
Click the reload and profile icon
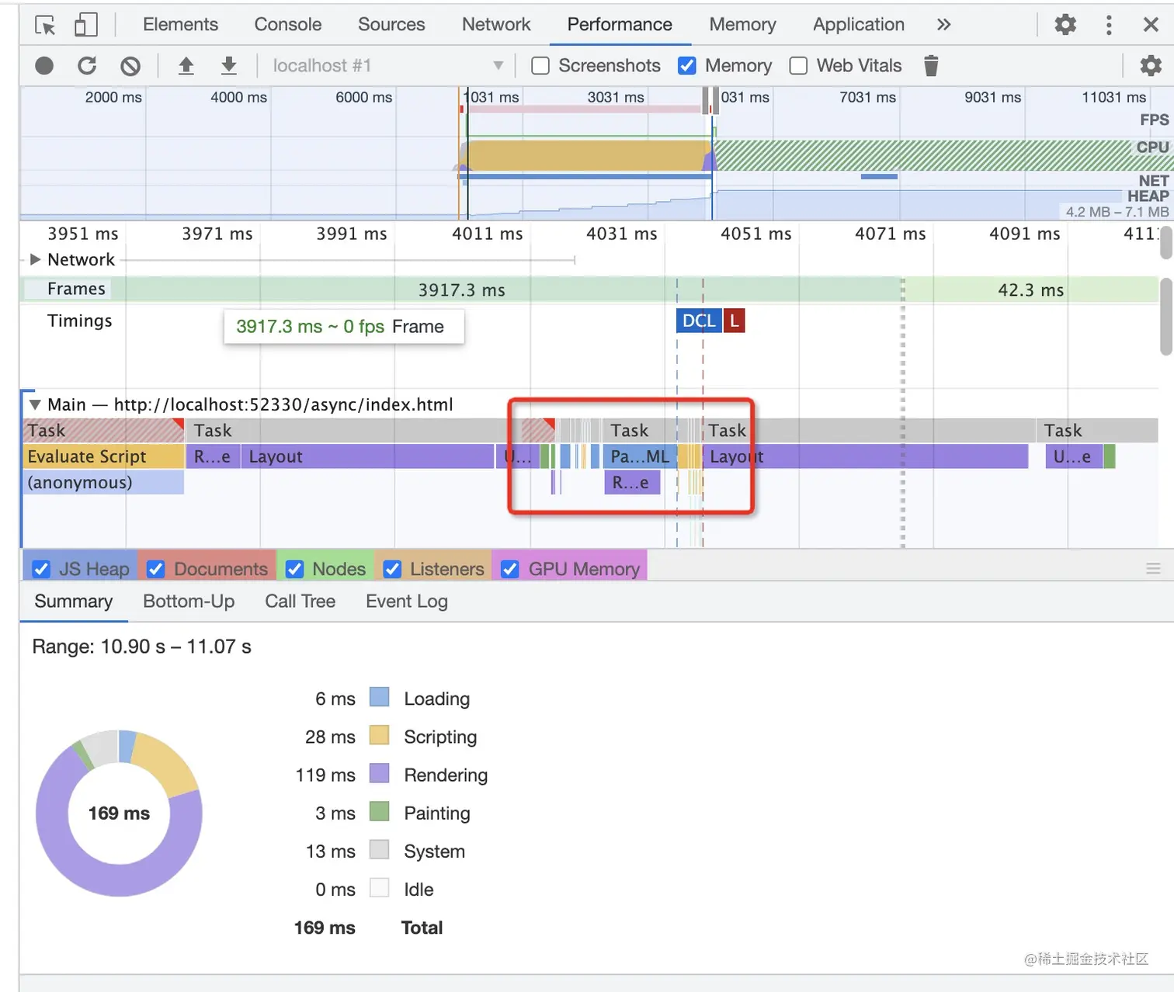[87, 66]
